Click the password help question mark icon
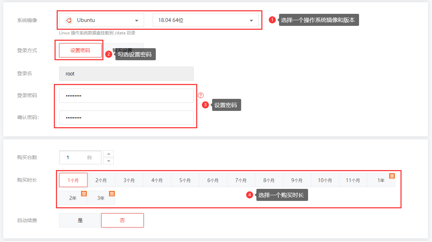This screenshot has width=432, height=242. [x=201, y=95]
